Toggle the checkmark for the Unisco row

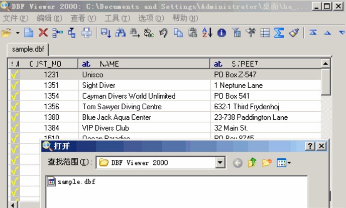[x=15, y=75]
